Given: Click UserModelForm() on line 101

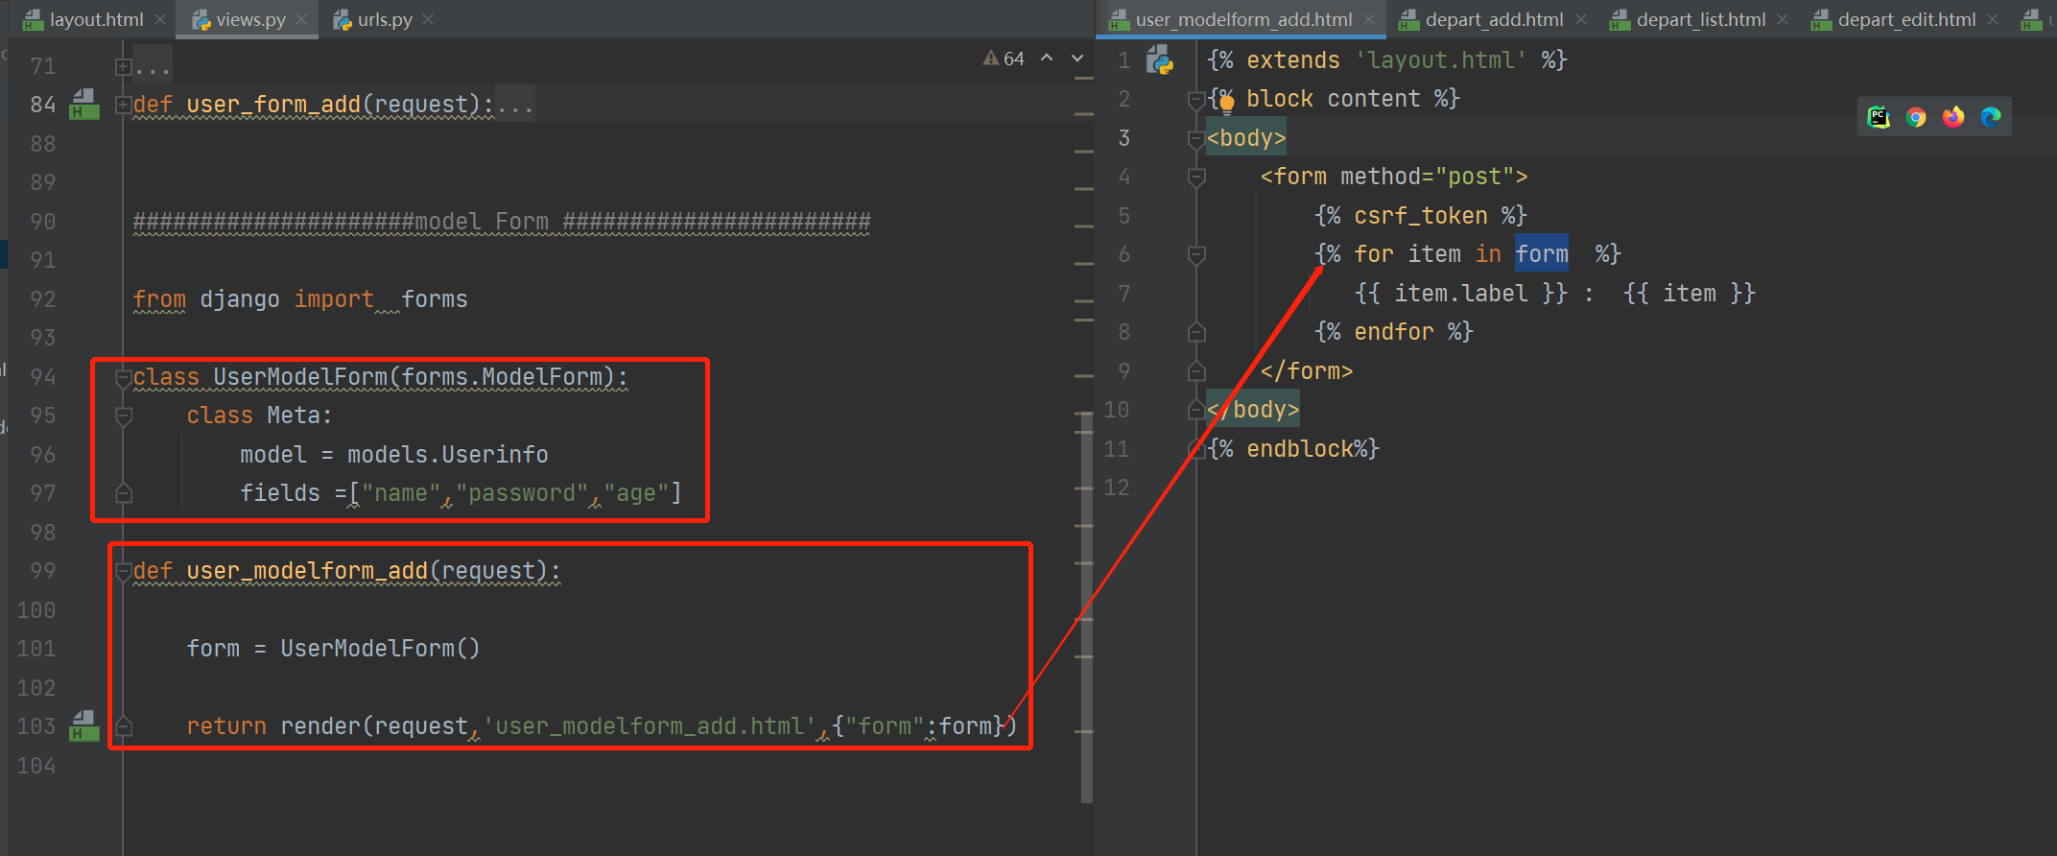Looking at the screenshot, I should (x=380, y=649).
